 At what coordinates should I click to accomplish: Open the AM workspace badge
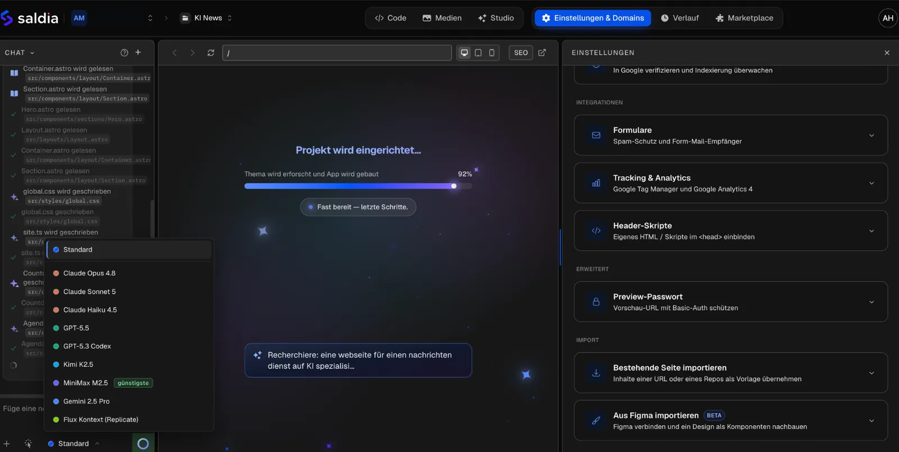point(79,18)
